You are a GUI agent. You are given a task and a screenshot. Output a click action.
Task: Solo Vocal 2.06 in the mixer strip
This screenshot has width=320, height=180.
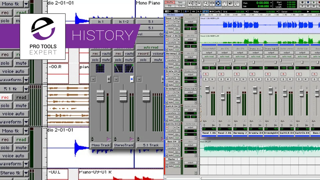pyautogui.click(x=221, y=79)
